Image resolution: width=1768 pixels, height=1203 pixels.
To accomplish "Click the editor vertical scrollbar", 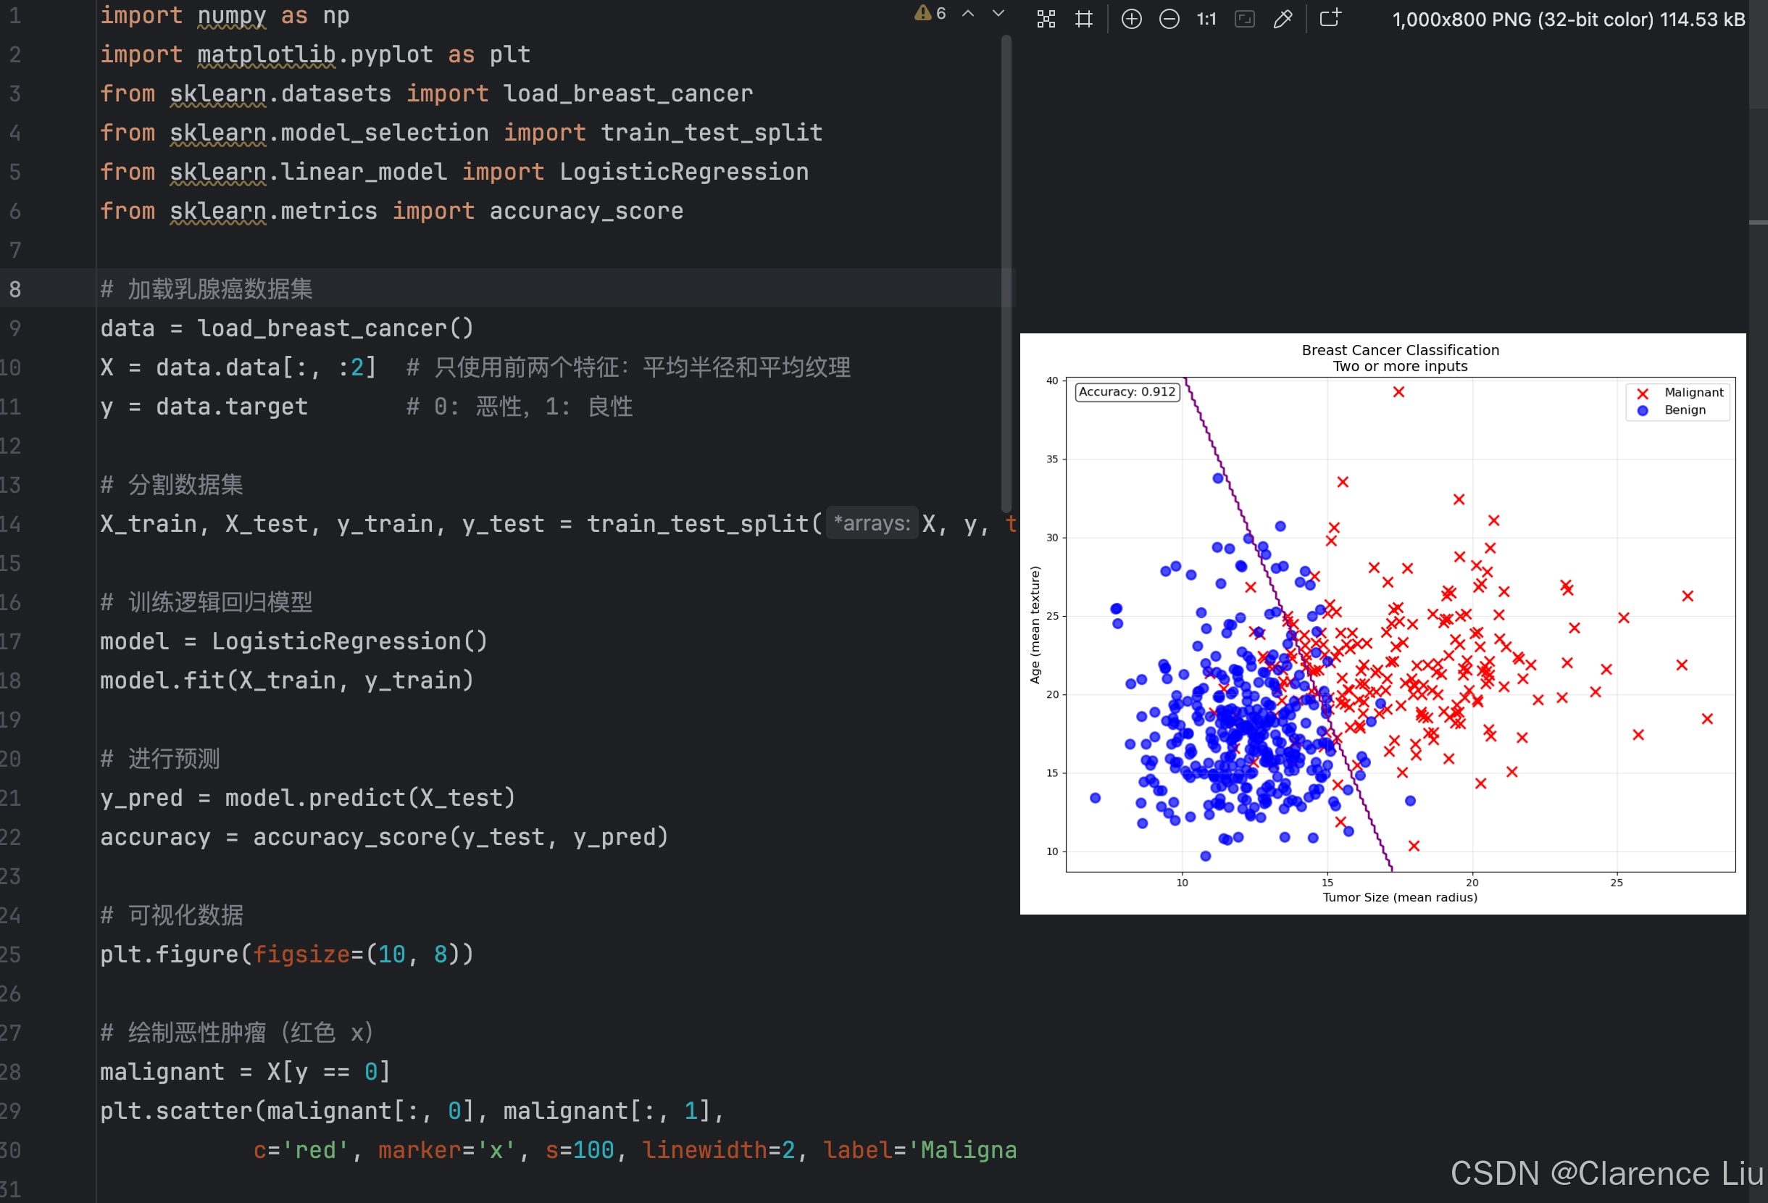I will click(x=1006, y=274).
